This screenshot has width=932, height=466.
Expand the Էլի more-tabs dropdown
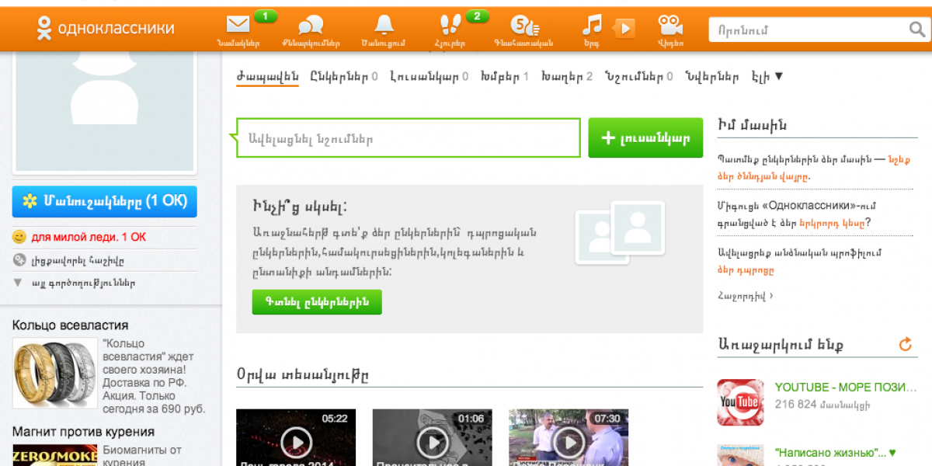point(767,77)
